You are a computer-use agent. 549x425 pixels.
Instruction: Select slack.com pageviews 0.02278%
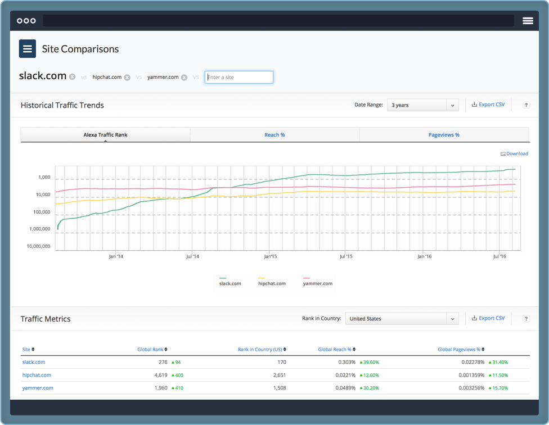point(472,362)
